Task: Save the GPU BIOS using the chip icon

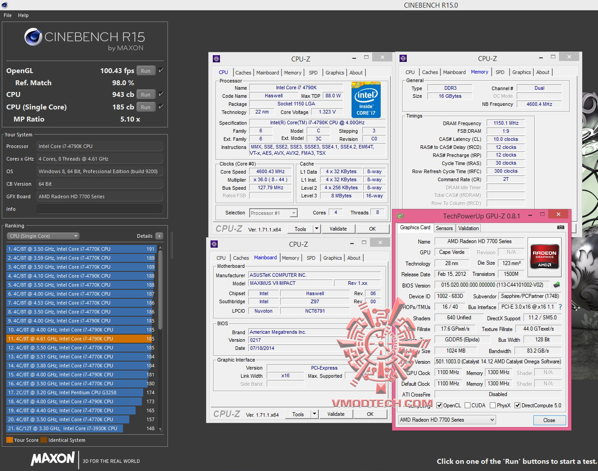Action: pyautogui.click(x=557, y=285)
